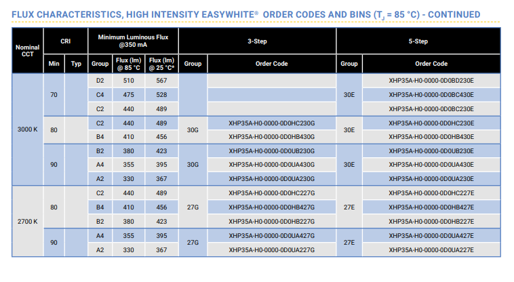
Task: Select the 27E group cell beside 0D0HB427E
Action: pos(349,207)
